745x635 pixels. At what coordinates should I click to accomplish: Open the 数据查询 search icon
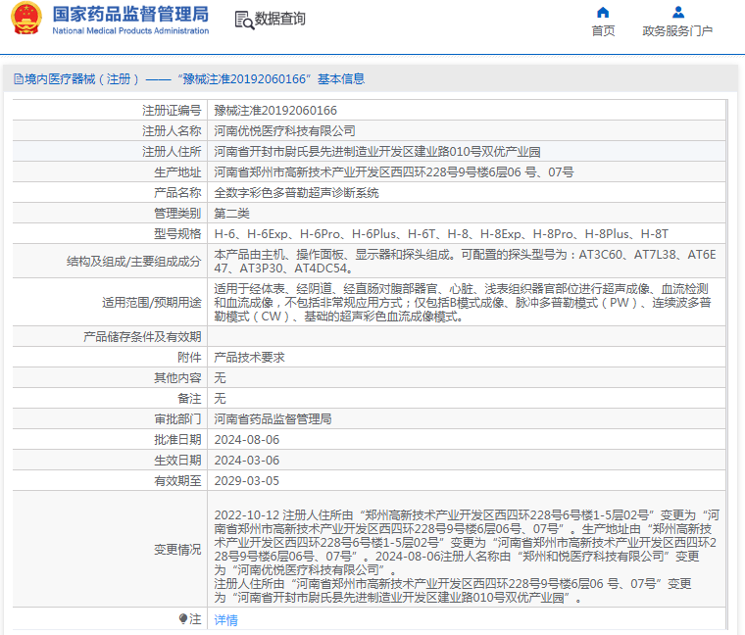[x=244, y=20]
